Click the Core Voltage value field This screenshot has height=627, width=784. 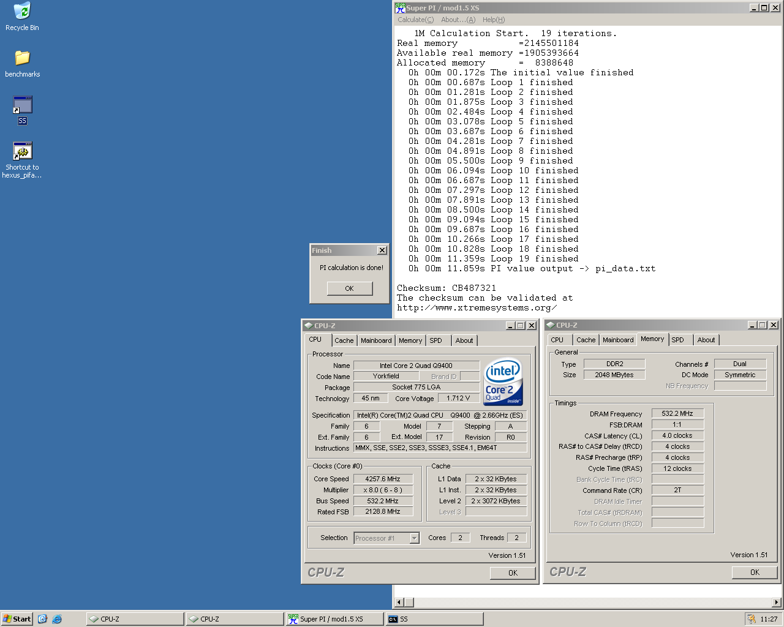tap(458, 398)
